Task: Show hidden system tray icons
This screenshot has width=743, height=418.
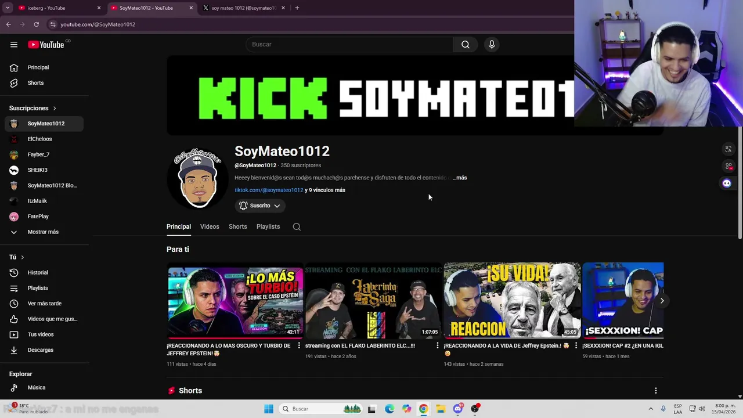Action: tap(651, 409)
